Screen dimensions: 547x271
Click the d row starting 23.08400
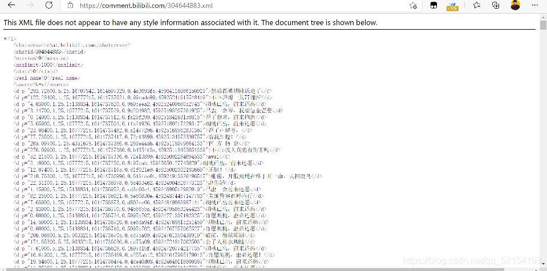coord(132,130)
